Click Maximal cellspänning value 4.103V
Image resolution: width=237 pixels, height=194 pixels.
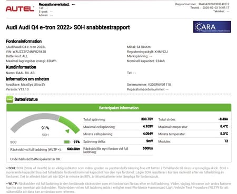[148, 126]
